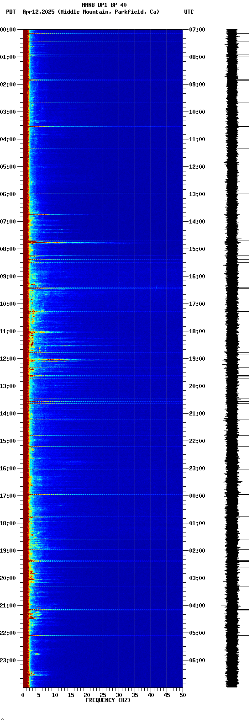Click the UTC axis label '11:00'
Screen dimensions: 252x724
point(197,139)
